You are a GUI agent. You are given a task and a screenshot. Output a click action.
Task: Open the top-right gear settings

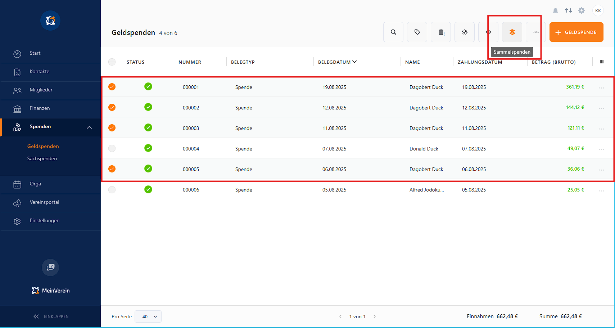point(582,10)
